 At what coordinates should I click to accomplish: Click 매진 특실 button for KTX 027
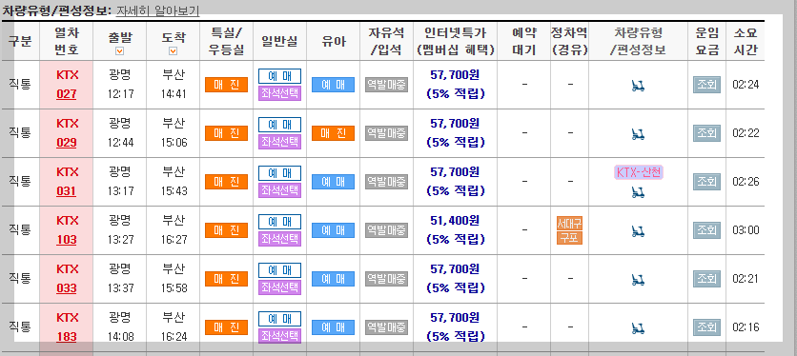point(226,85)
